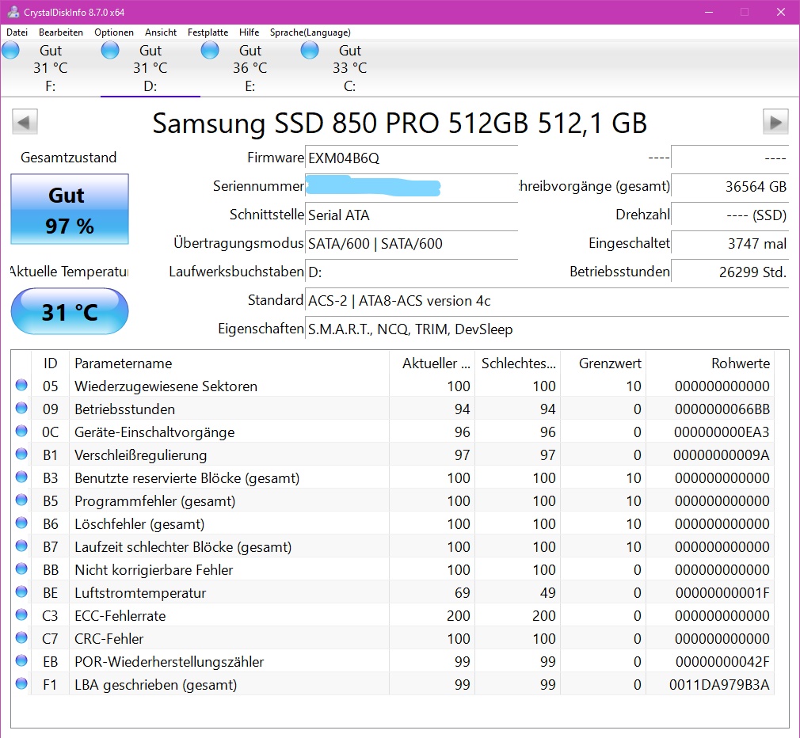Open the Ansicht menu
Screen dimensions: 800x738
coord(161,32)
